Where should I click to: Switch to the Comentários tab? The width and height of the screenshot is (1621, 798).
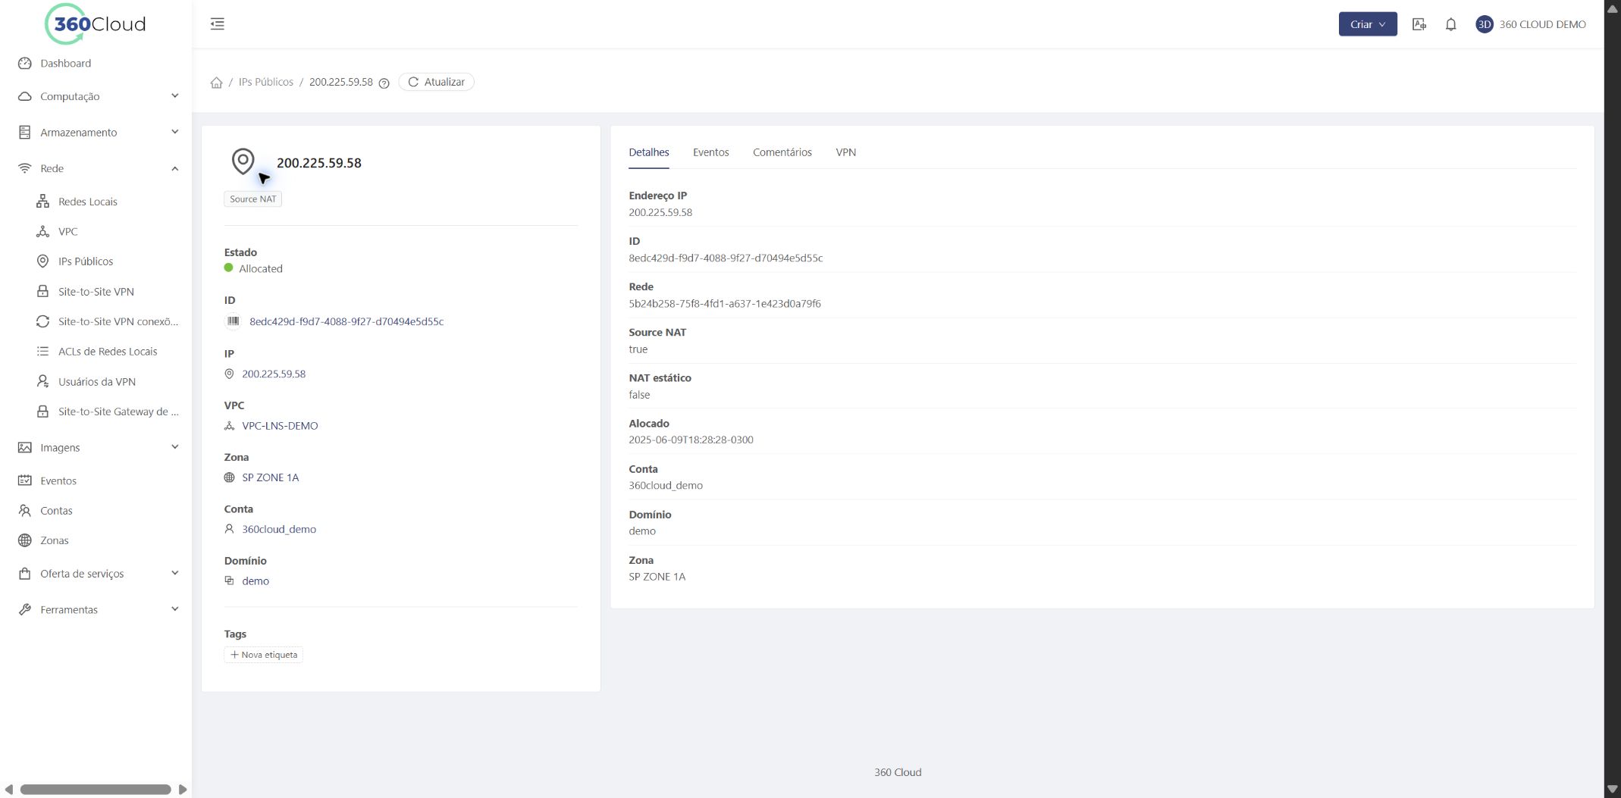click(782, 152)
